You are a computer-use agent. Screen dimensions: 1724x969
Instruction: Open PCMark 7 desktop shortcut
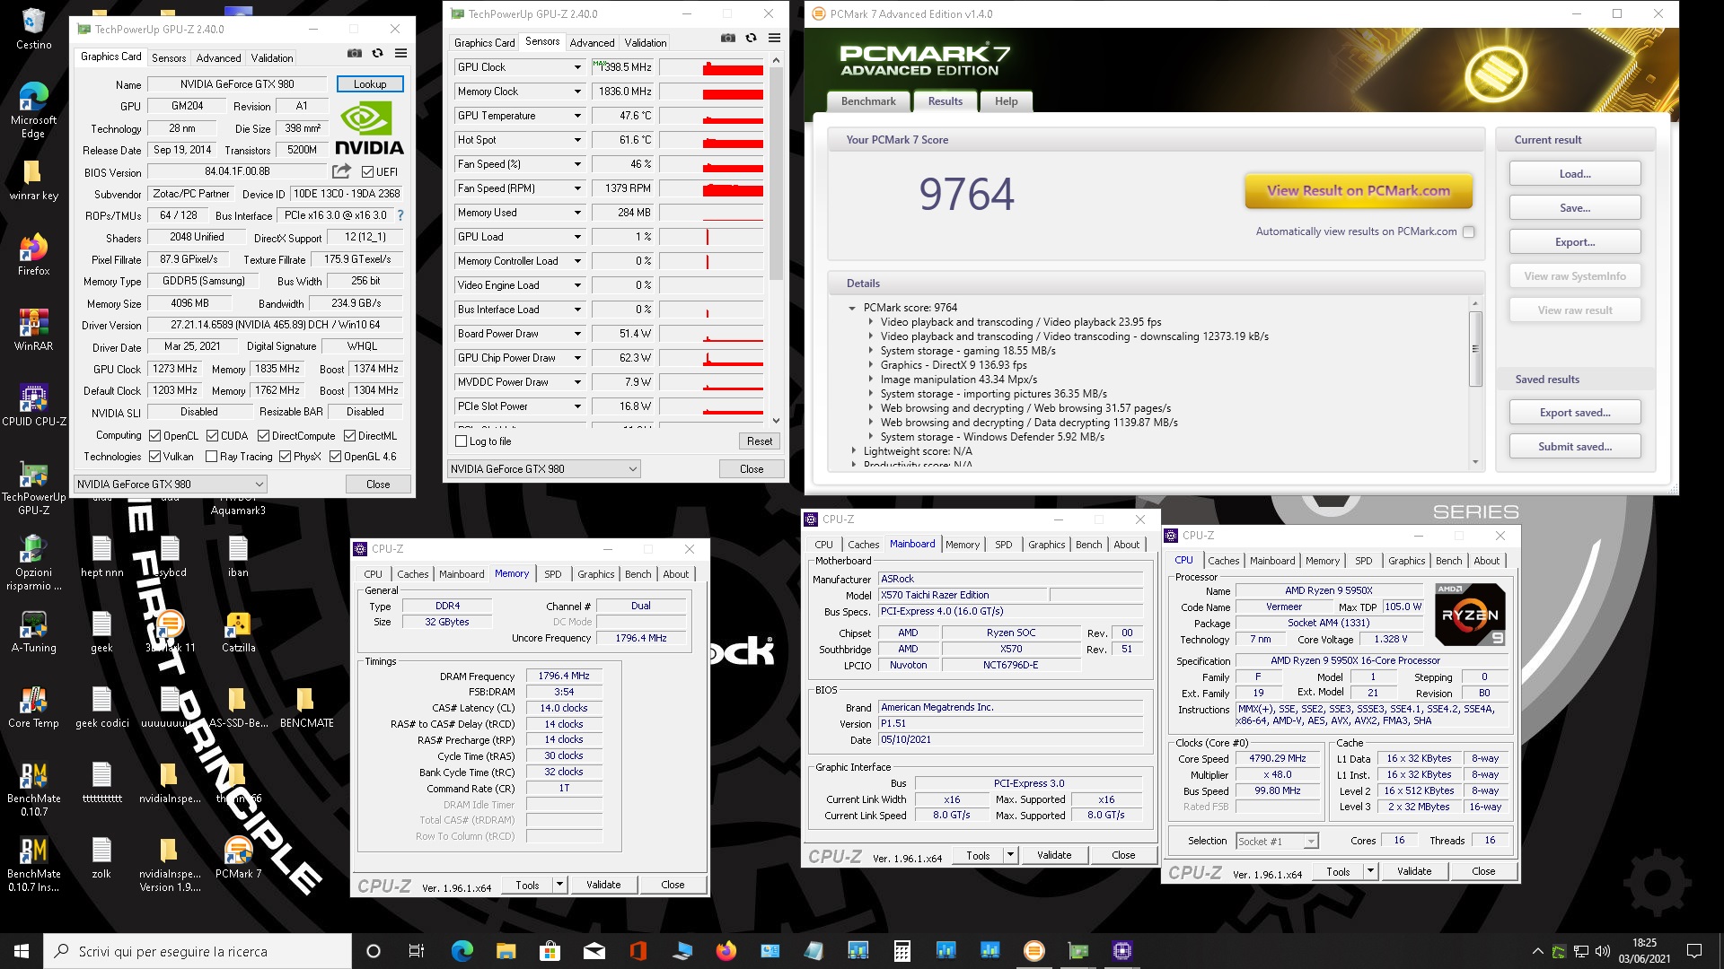point(238,857)
